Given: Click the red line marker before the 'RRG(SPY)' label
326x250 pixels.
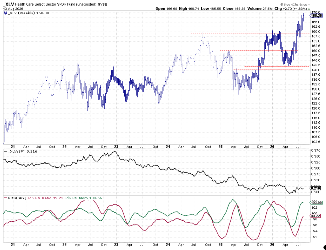Looking at the screenshot, I should (5, 198).
